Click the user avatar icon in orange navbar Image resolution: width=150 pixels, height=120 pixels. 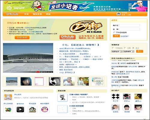[118, 14]
